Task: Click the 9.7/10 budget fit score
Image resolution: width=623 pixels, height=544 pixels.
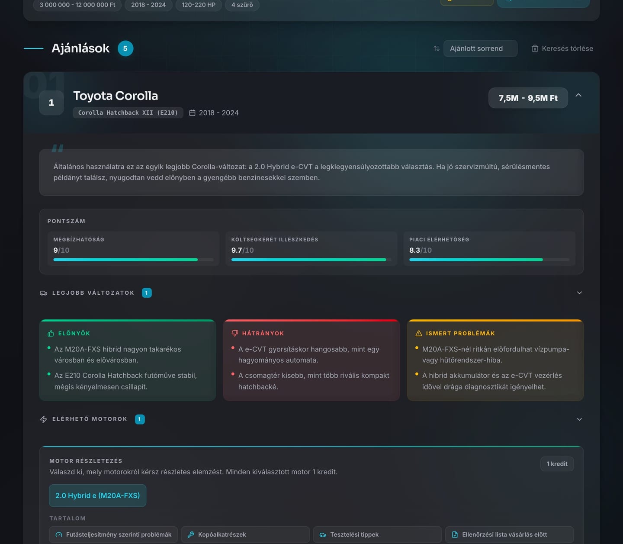Action: [x=243, y=250]
